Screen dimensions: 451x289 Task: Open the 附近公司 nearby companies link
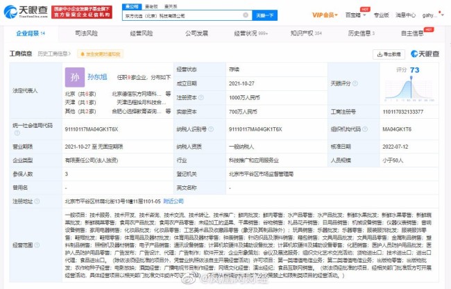coord(173,201)
